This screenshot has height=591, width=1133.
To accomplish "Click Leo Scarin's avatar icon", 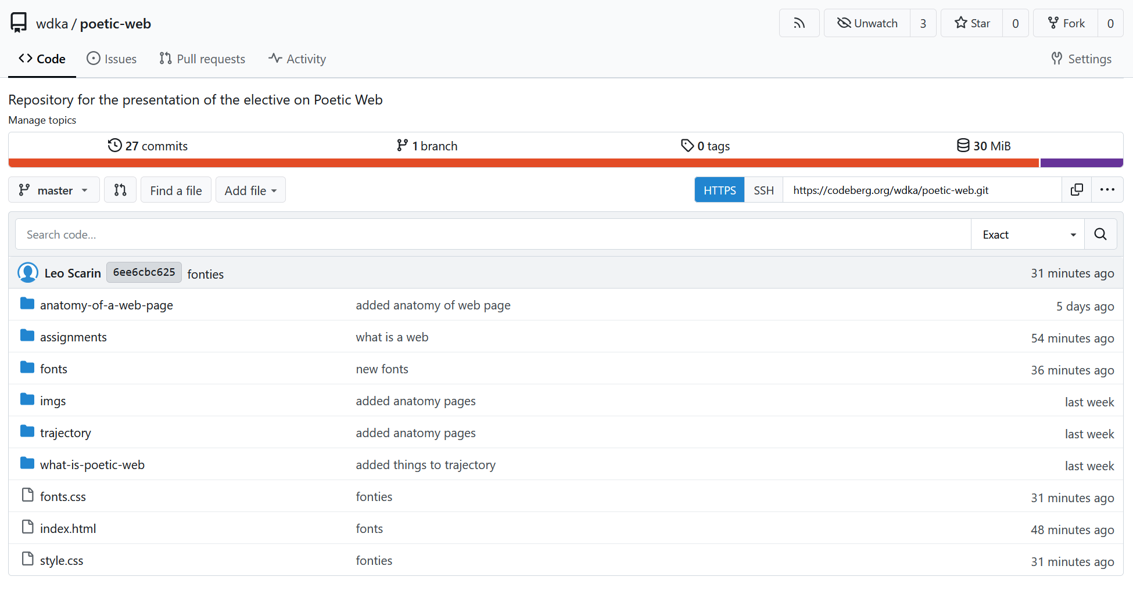I will click(x=28, y=273).
